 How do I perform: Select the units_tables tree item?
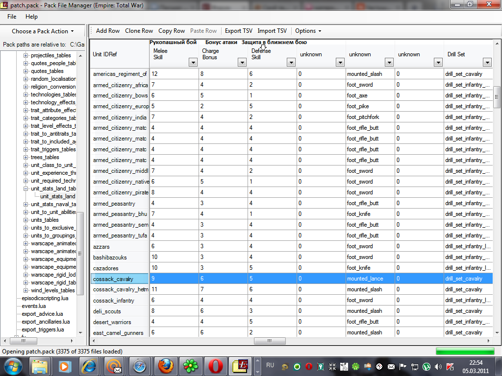pyautogui.click(x=45, y=220)
